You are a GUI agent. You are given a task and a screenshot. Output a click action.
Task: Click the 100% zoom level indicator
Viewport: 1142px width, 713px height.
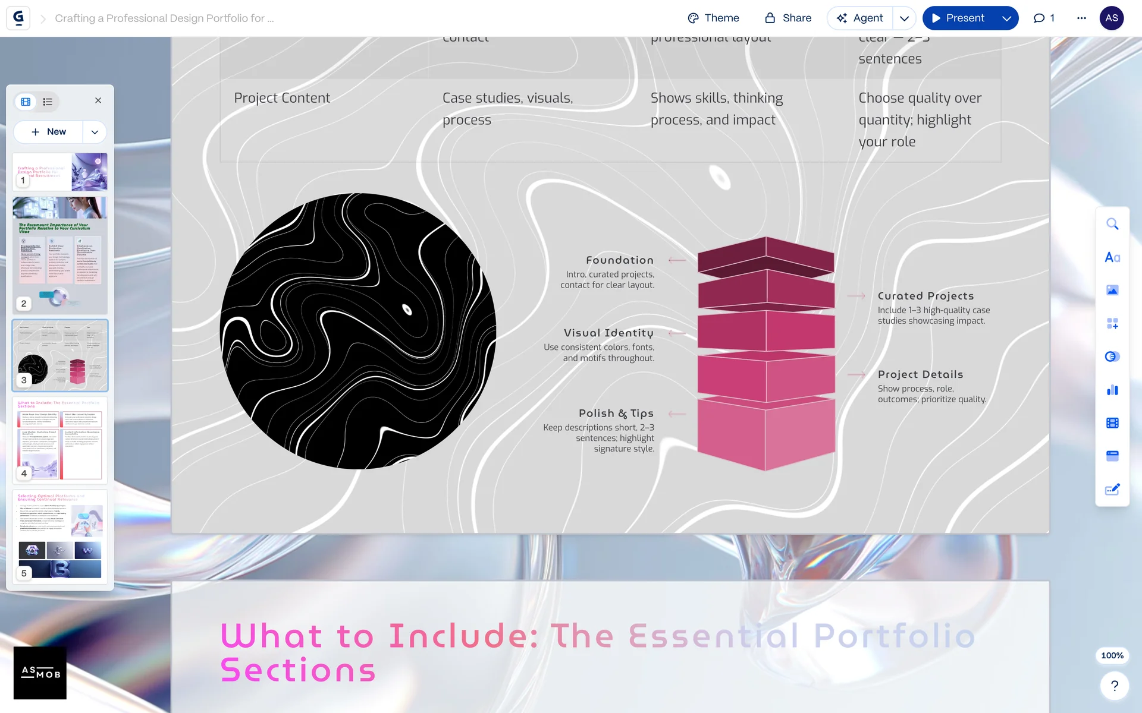pyautogui.click(x=1112, y=655)
